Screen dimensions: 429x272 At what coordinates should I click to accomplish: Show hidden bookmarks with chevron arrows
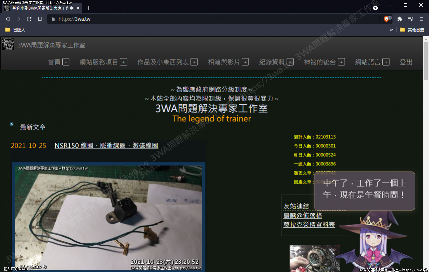coord(391,30)
